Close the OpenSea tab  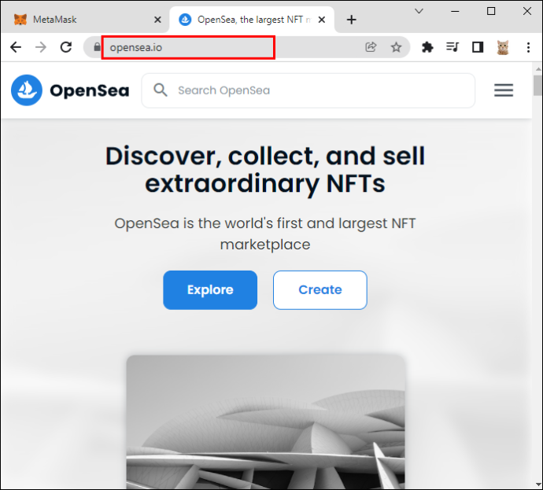[322, 20]
